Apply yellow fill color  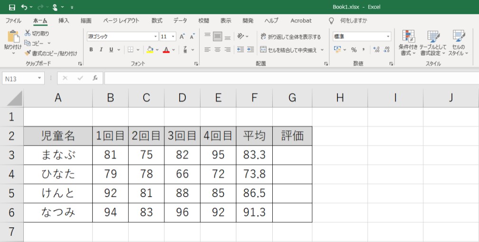pyautogui.click(x=150, y=49)
